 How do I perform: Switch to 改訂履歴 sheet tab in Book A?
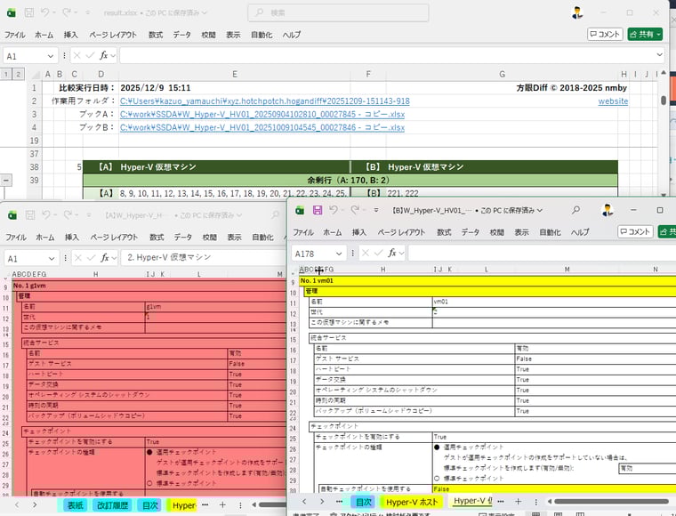(x=112, y=505)
